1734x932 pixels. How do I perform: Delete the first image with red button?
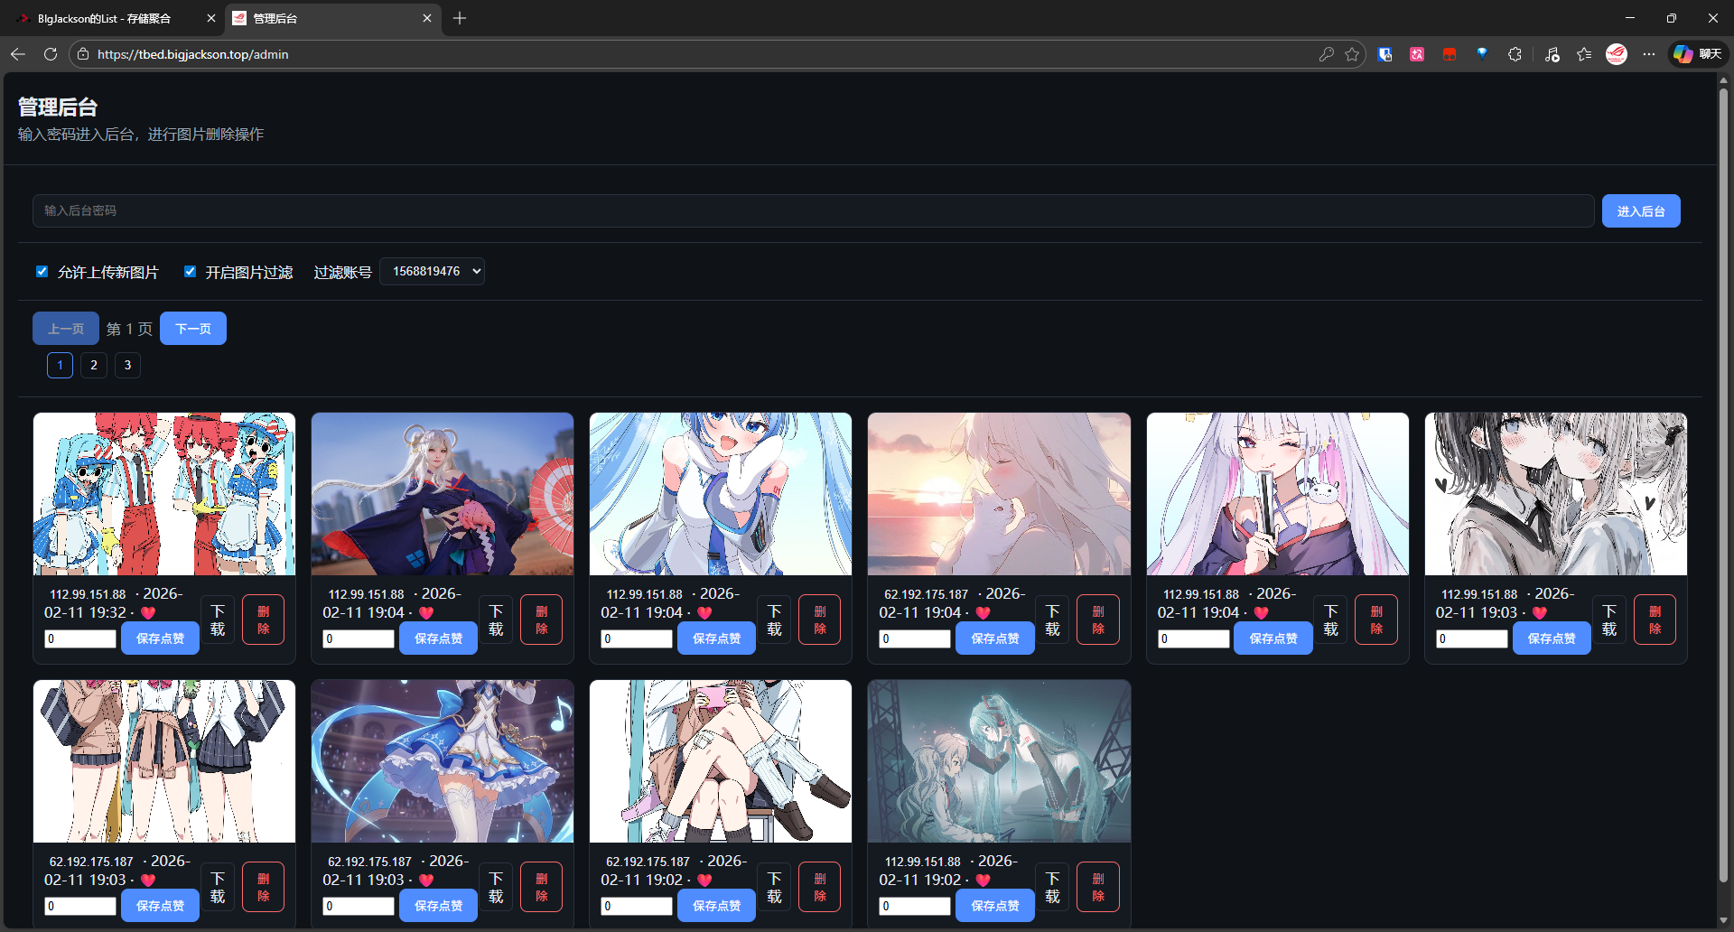263,620
